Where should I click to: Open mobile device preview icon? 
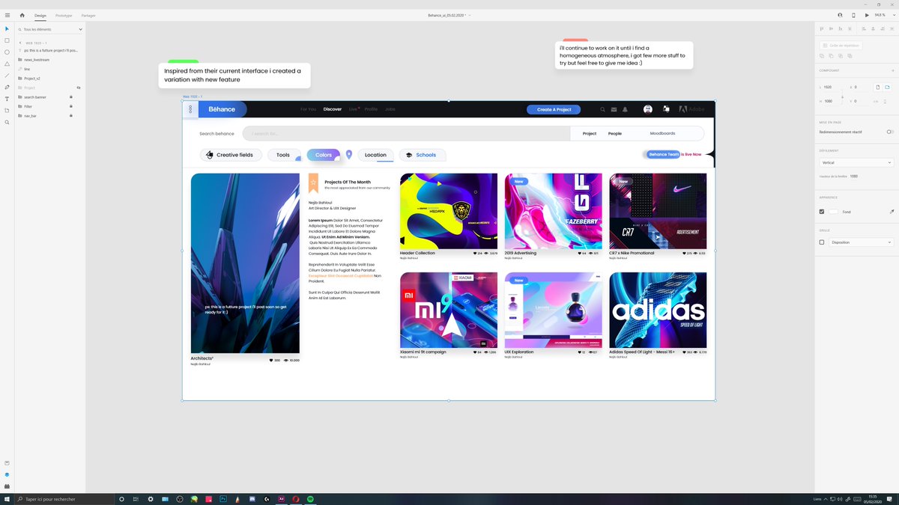853,15
